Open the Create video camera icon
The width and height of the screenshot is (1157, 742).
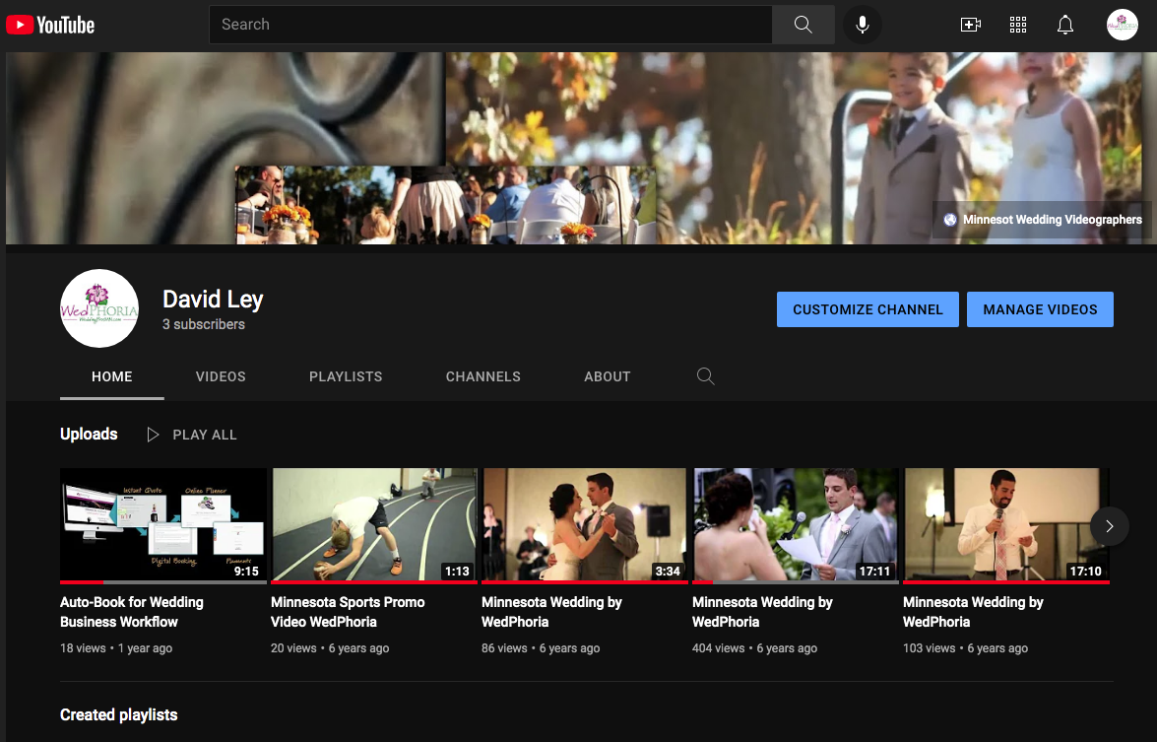pyautogui.click(x=971, y=25)
